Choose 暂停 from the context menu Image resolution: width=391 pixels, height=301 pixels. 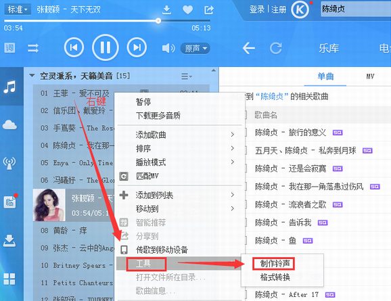pos(143,101)
